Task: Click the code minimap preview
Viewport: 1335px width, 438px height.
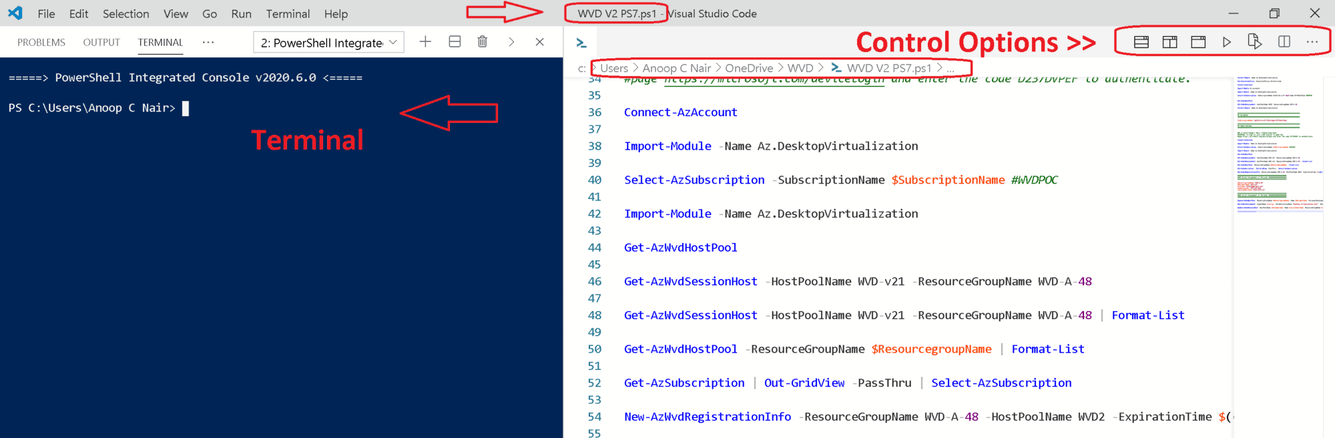Action: (1279, 144)
